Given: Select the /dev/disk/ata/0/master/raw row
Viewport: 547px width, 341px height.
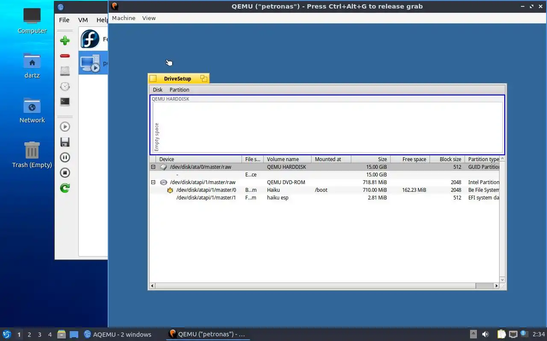Looking at the screenshot, I should coord(324,167).
